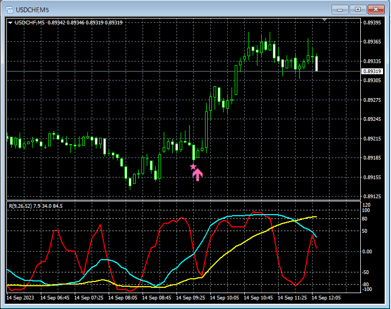This screenshot has width=391, height=309.
Task: Maximize the USDCHF,M5 chart window
Action: pyautogui.click(x=358, y=10)
